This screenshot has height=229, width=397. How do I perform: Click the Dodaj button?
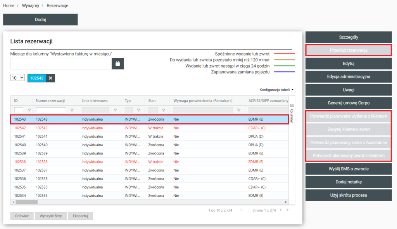coord(40,19)
